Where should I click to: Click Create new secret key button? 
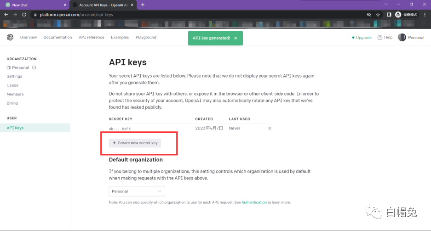[135, 143]
